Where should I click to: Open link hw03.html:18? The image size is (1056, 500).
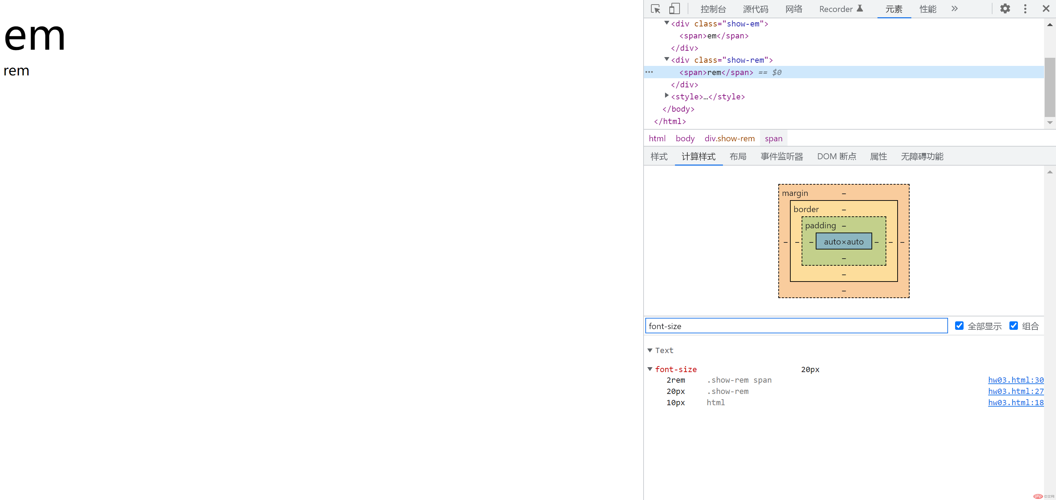1015,402
